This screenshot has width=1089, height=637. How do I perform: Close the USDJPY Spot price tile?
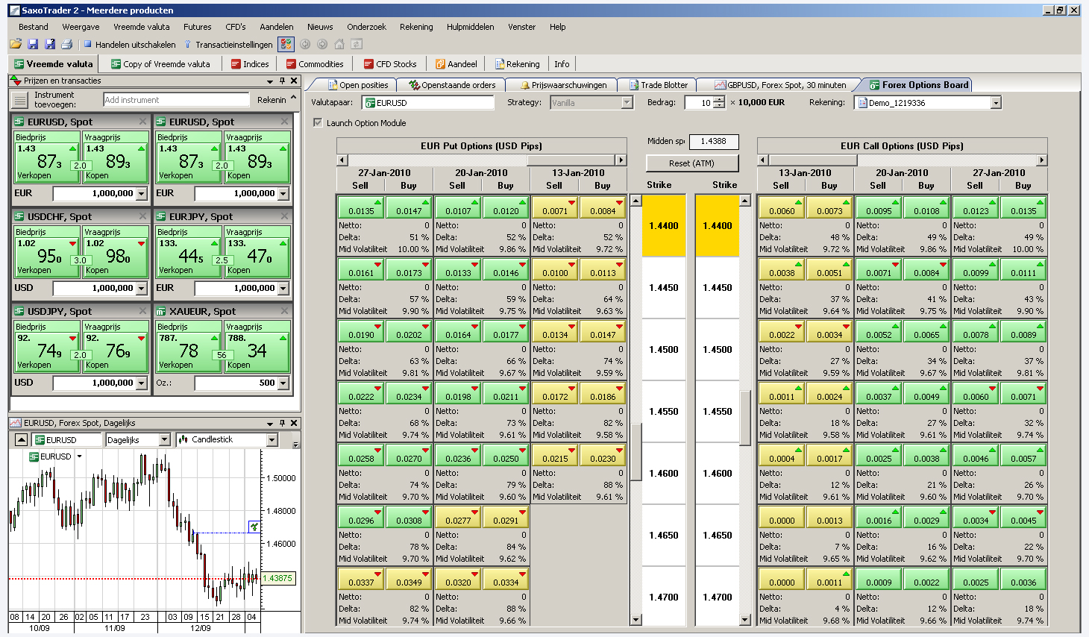[x=143, y=311]
